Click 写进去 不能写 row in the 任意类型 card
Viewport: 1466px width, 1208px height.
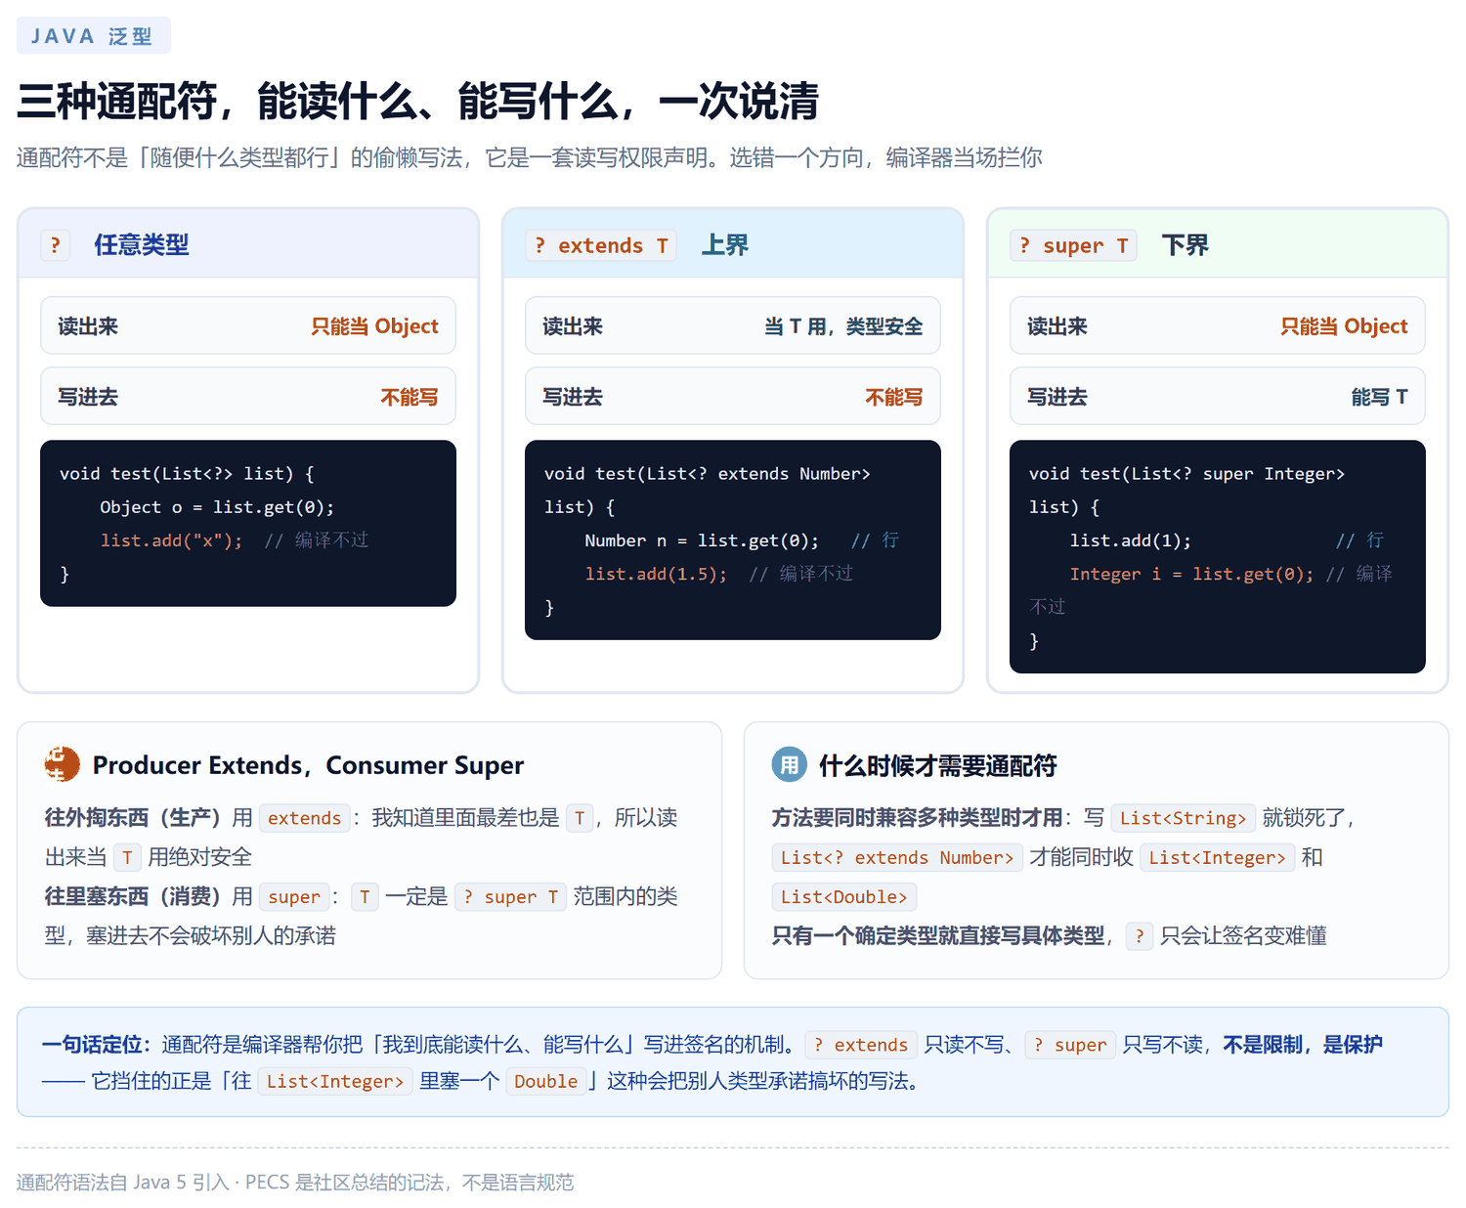248,396
